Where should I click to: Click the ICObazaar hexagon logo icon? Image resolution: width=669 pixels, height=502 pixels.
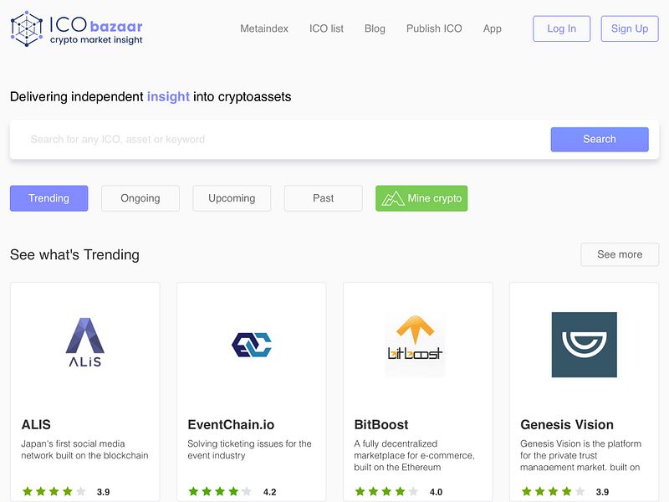click(27, 28)
